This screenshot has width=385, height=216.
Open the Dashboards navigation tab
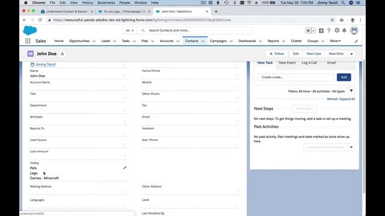coord(247,41)
